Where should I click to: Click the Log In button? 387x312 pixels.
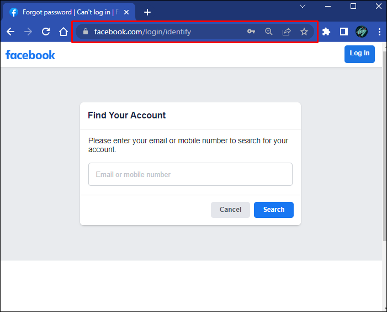(359, 54)
